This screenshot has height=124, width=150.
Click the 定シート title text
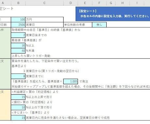(x=7, y=8)
